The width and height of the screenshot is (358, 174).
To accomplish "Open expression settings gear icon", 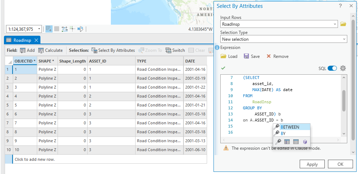I will pos(343,68).
